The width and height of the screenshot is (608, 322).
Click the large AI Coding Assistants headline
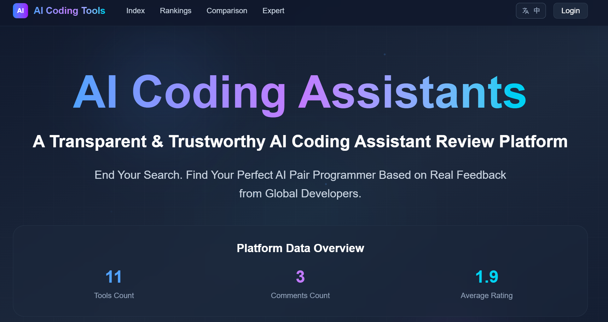(299, 93)
